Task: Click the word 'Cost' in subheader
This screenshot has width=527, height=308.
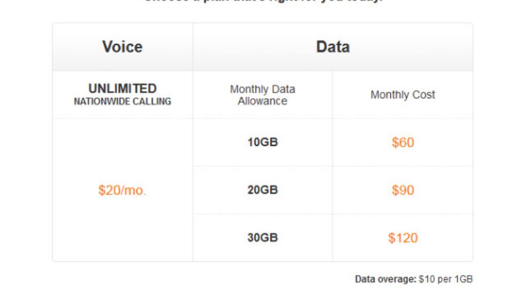Action: [424, 95]
